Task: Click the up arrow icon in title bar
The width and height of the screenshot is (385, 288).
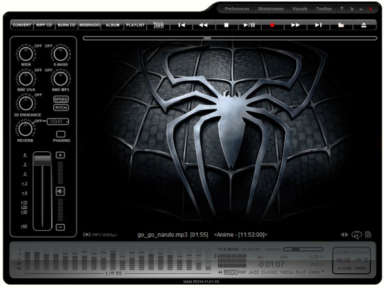Action: point(342,8)
